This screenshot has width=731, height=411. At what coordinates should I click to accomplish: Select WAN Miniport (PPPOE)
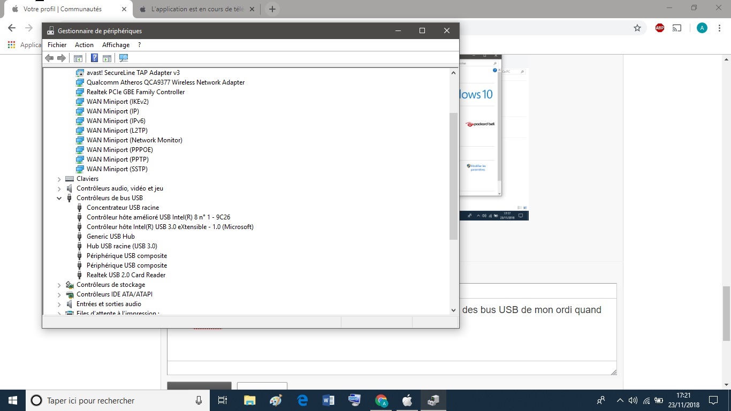[120, 150]
